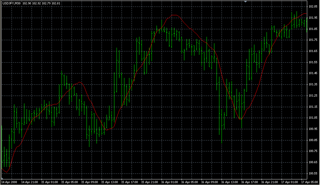Click the red line's lowest point at bottom left
320x185 pixels.
[x=7, y=172]
